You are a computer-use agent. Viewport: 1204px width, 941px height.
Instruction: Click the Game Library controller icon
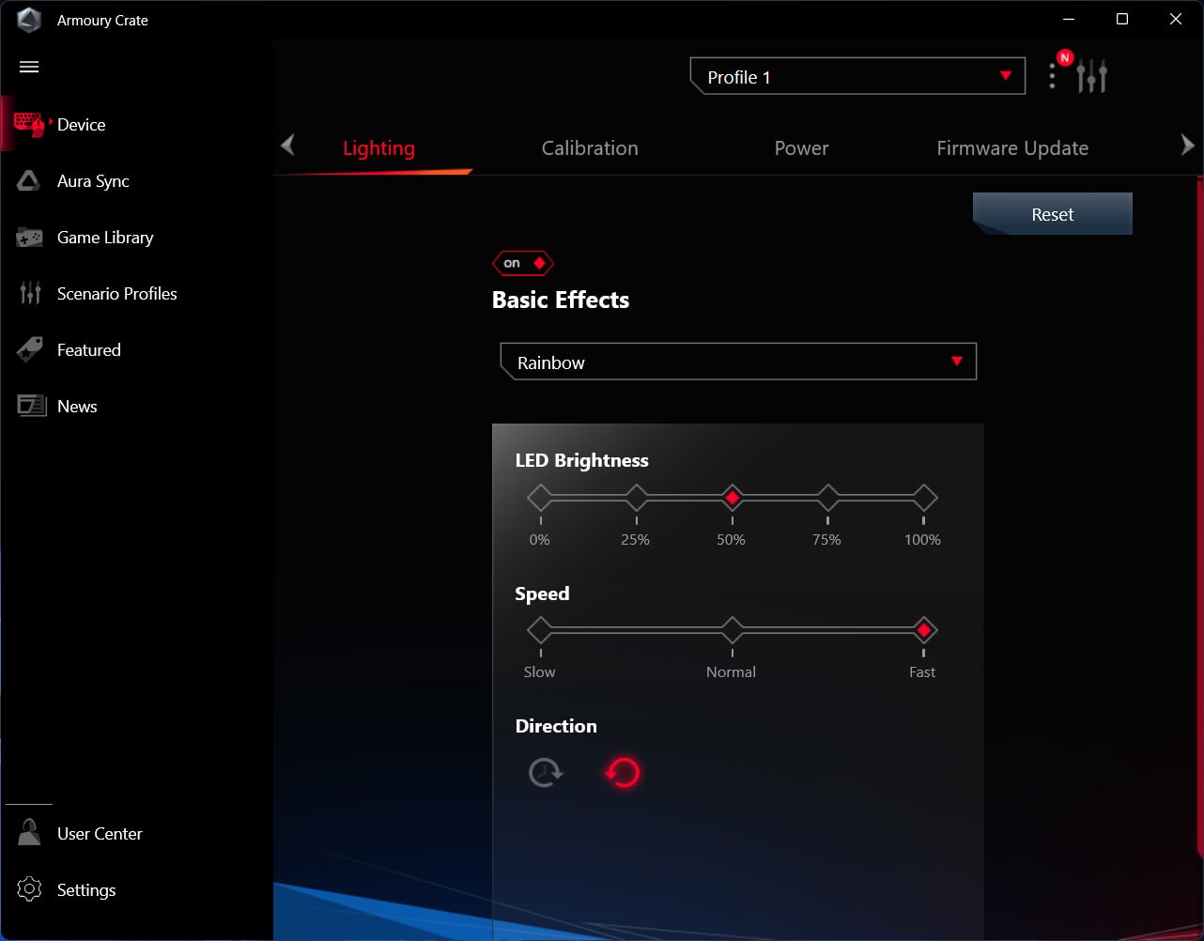point(29,238)
